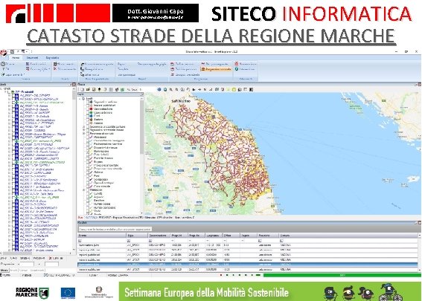Click the yellow circle icon in map toolbar
The height and width of the screenshot is (301, 422).
(x=234, y=89)
